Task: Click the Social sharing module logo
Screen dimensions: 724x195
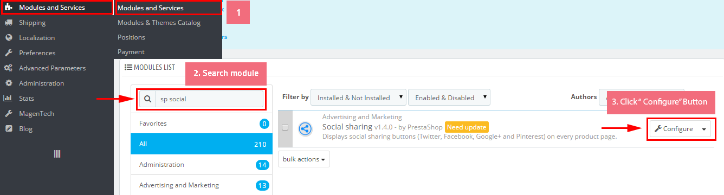Action: pos(305,129)
